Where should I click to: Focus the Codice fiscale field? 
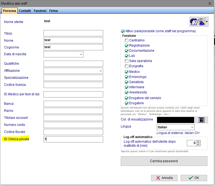coord(73,132)
